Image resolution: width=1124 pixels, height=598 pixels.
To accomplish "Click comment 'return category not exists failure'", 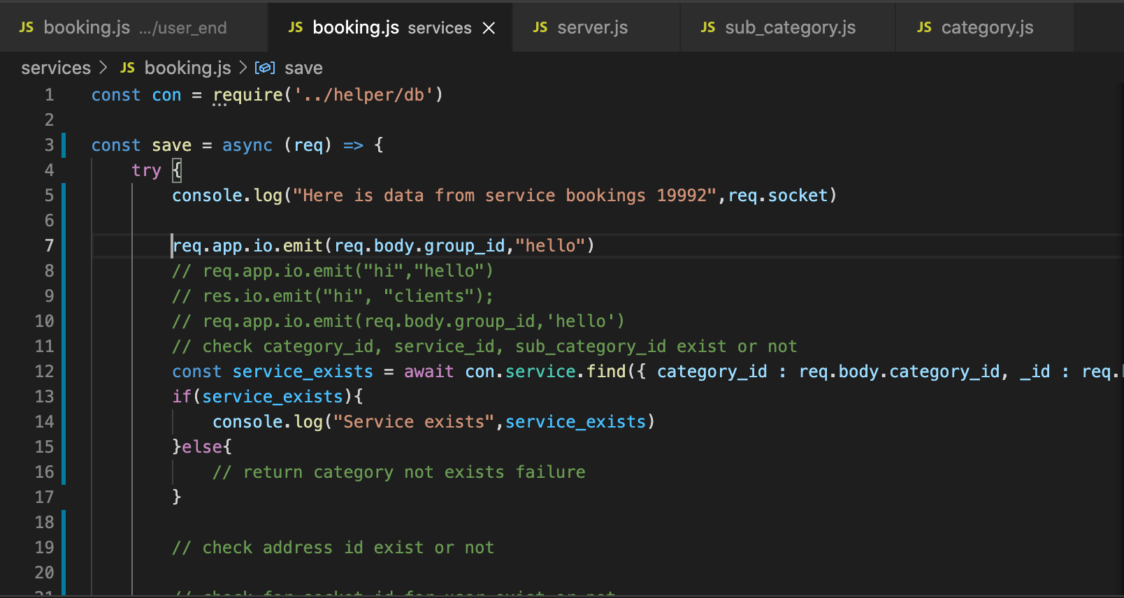I will [399, 472].
